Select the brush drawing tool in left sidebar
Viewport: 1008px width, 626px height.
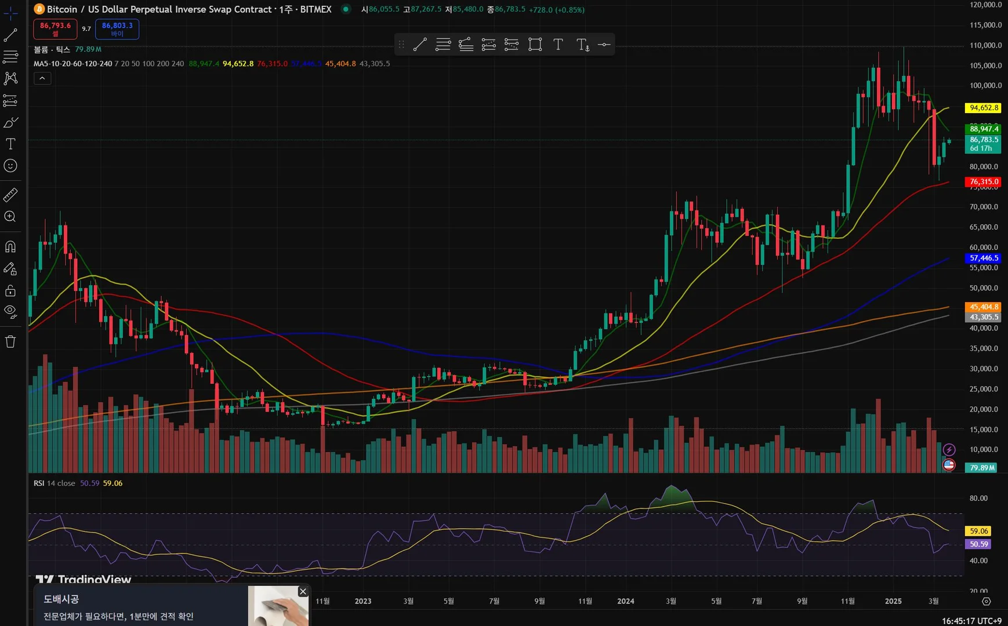[x=10, y=122]
